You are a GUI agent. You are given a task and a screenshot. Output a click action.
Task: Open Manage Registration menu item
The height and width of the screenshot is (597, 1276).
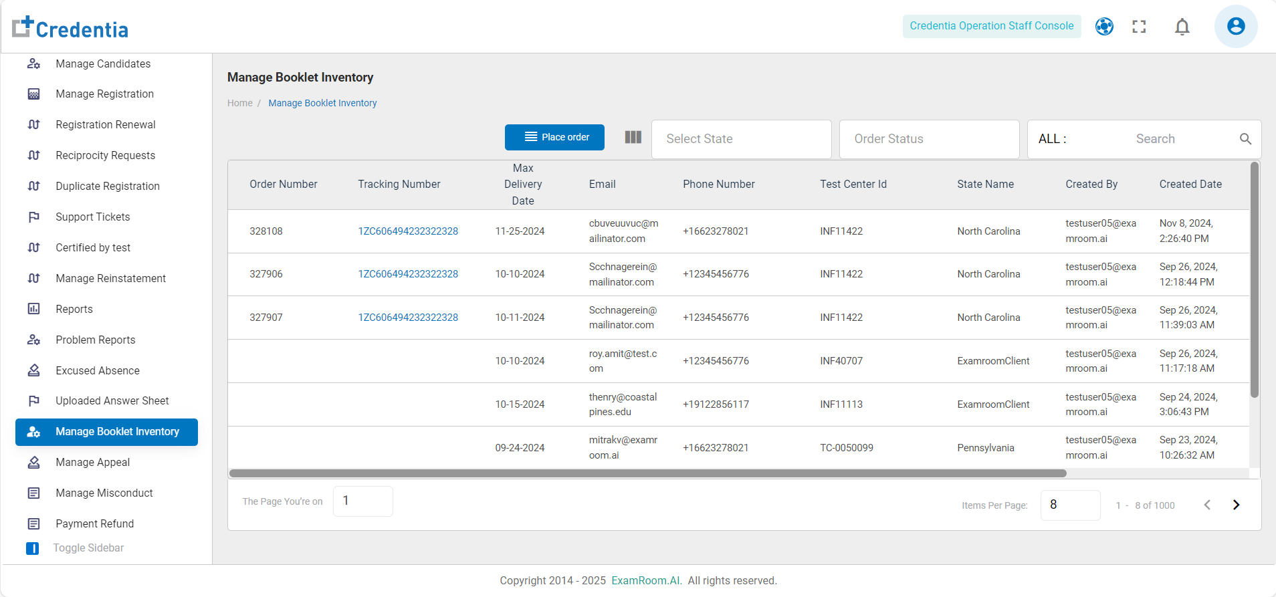click(x=105, y=94)
